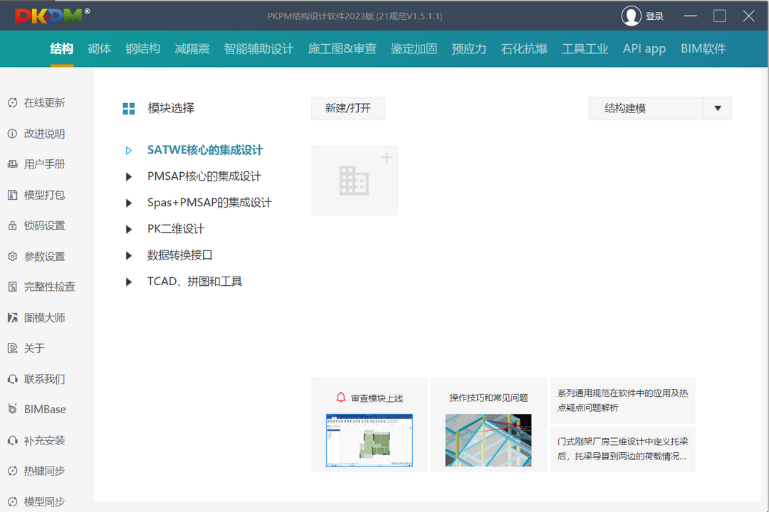
Task: Start 模型同步 model sync
Action: [x=43, y=501]
